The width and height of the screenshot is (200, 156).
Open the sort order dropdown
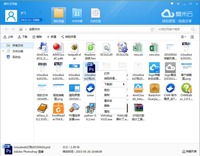(183, 36)
